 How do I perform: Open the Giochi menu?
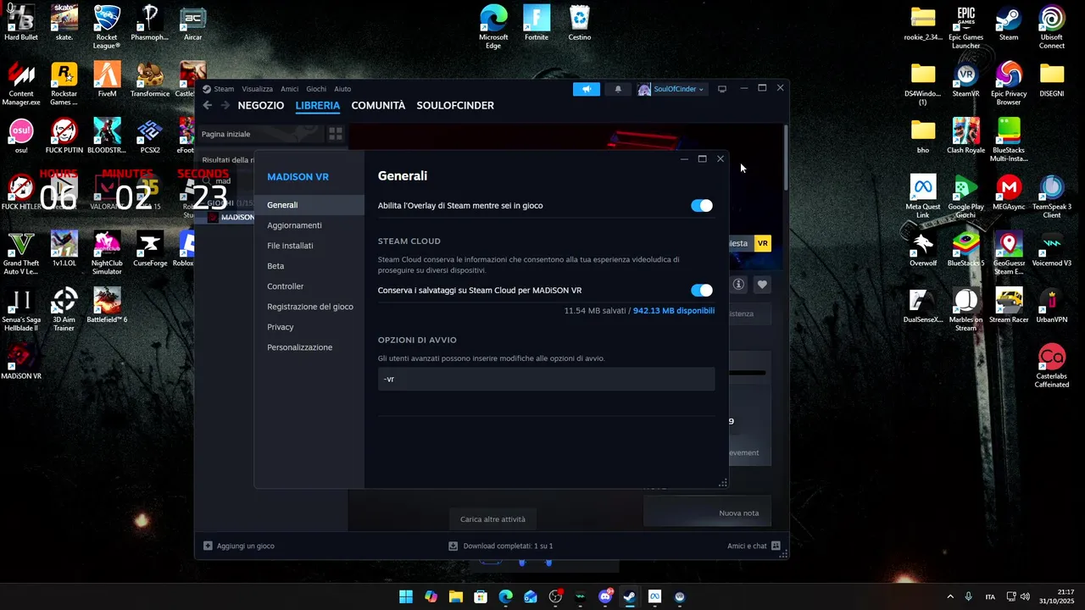point(316,89)
